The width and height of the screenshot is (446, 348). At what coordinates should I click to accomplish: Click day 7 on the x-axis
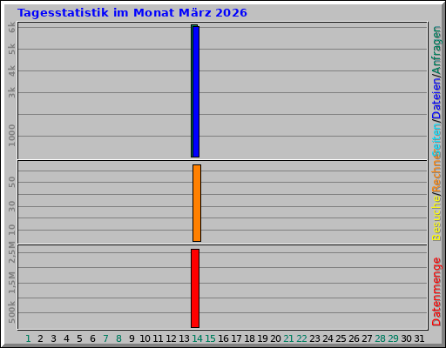tap(105, 338)
